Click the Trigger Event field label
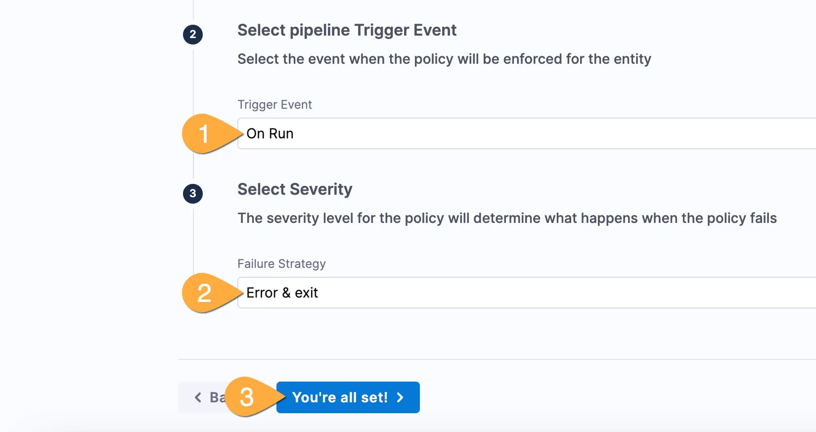 pyautogui.click(x=274, y=105)
